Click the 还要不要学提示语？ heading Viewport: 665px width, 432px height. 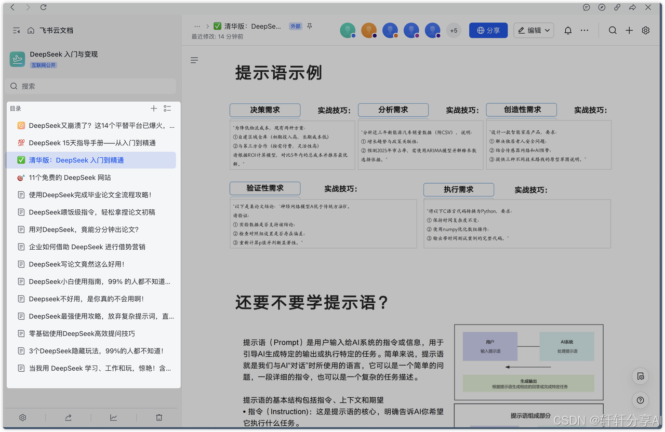[312, 302]
